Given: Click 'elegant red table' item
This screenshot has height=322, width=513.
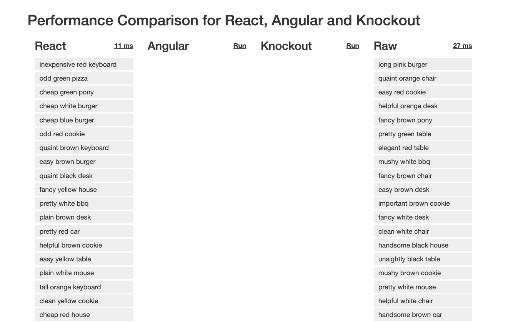Looking at the screenshot, I should [x=423, y=148].
